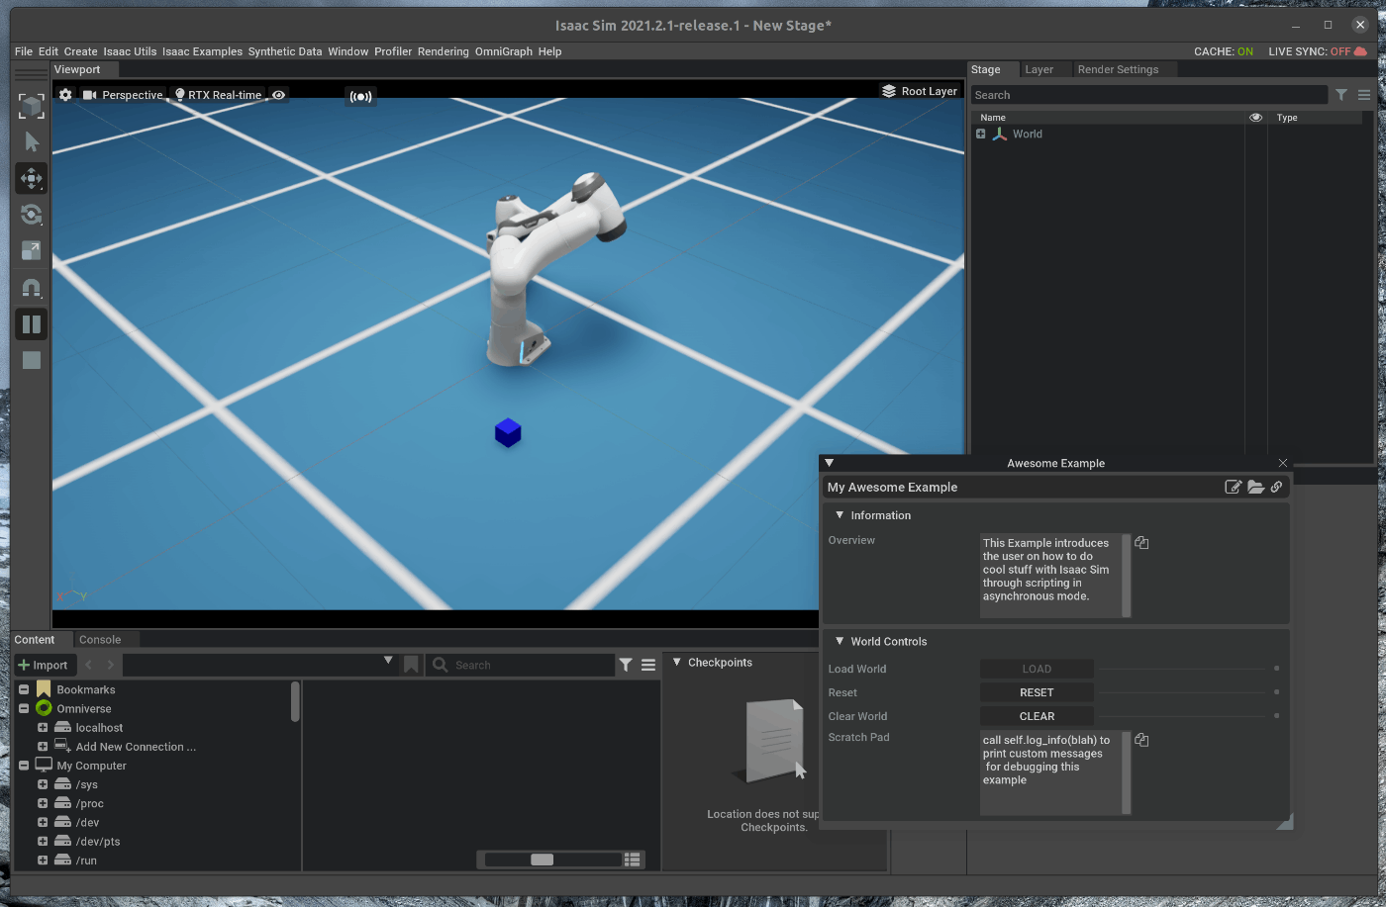Open the Synthetic Data menu

[285, 51]
